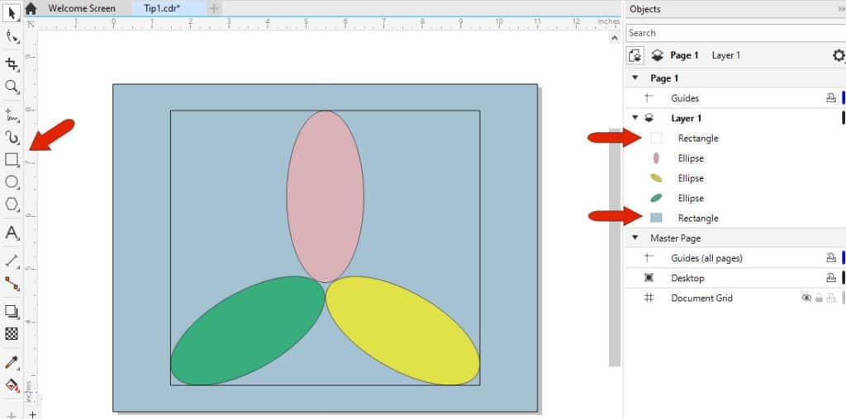This screenshot has height=419, width=846.
Task: Click the layers view icon beside Page 1
Action: [657, 55]
